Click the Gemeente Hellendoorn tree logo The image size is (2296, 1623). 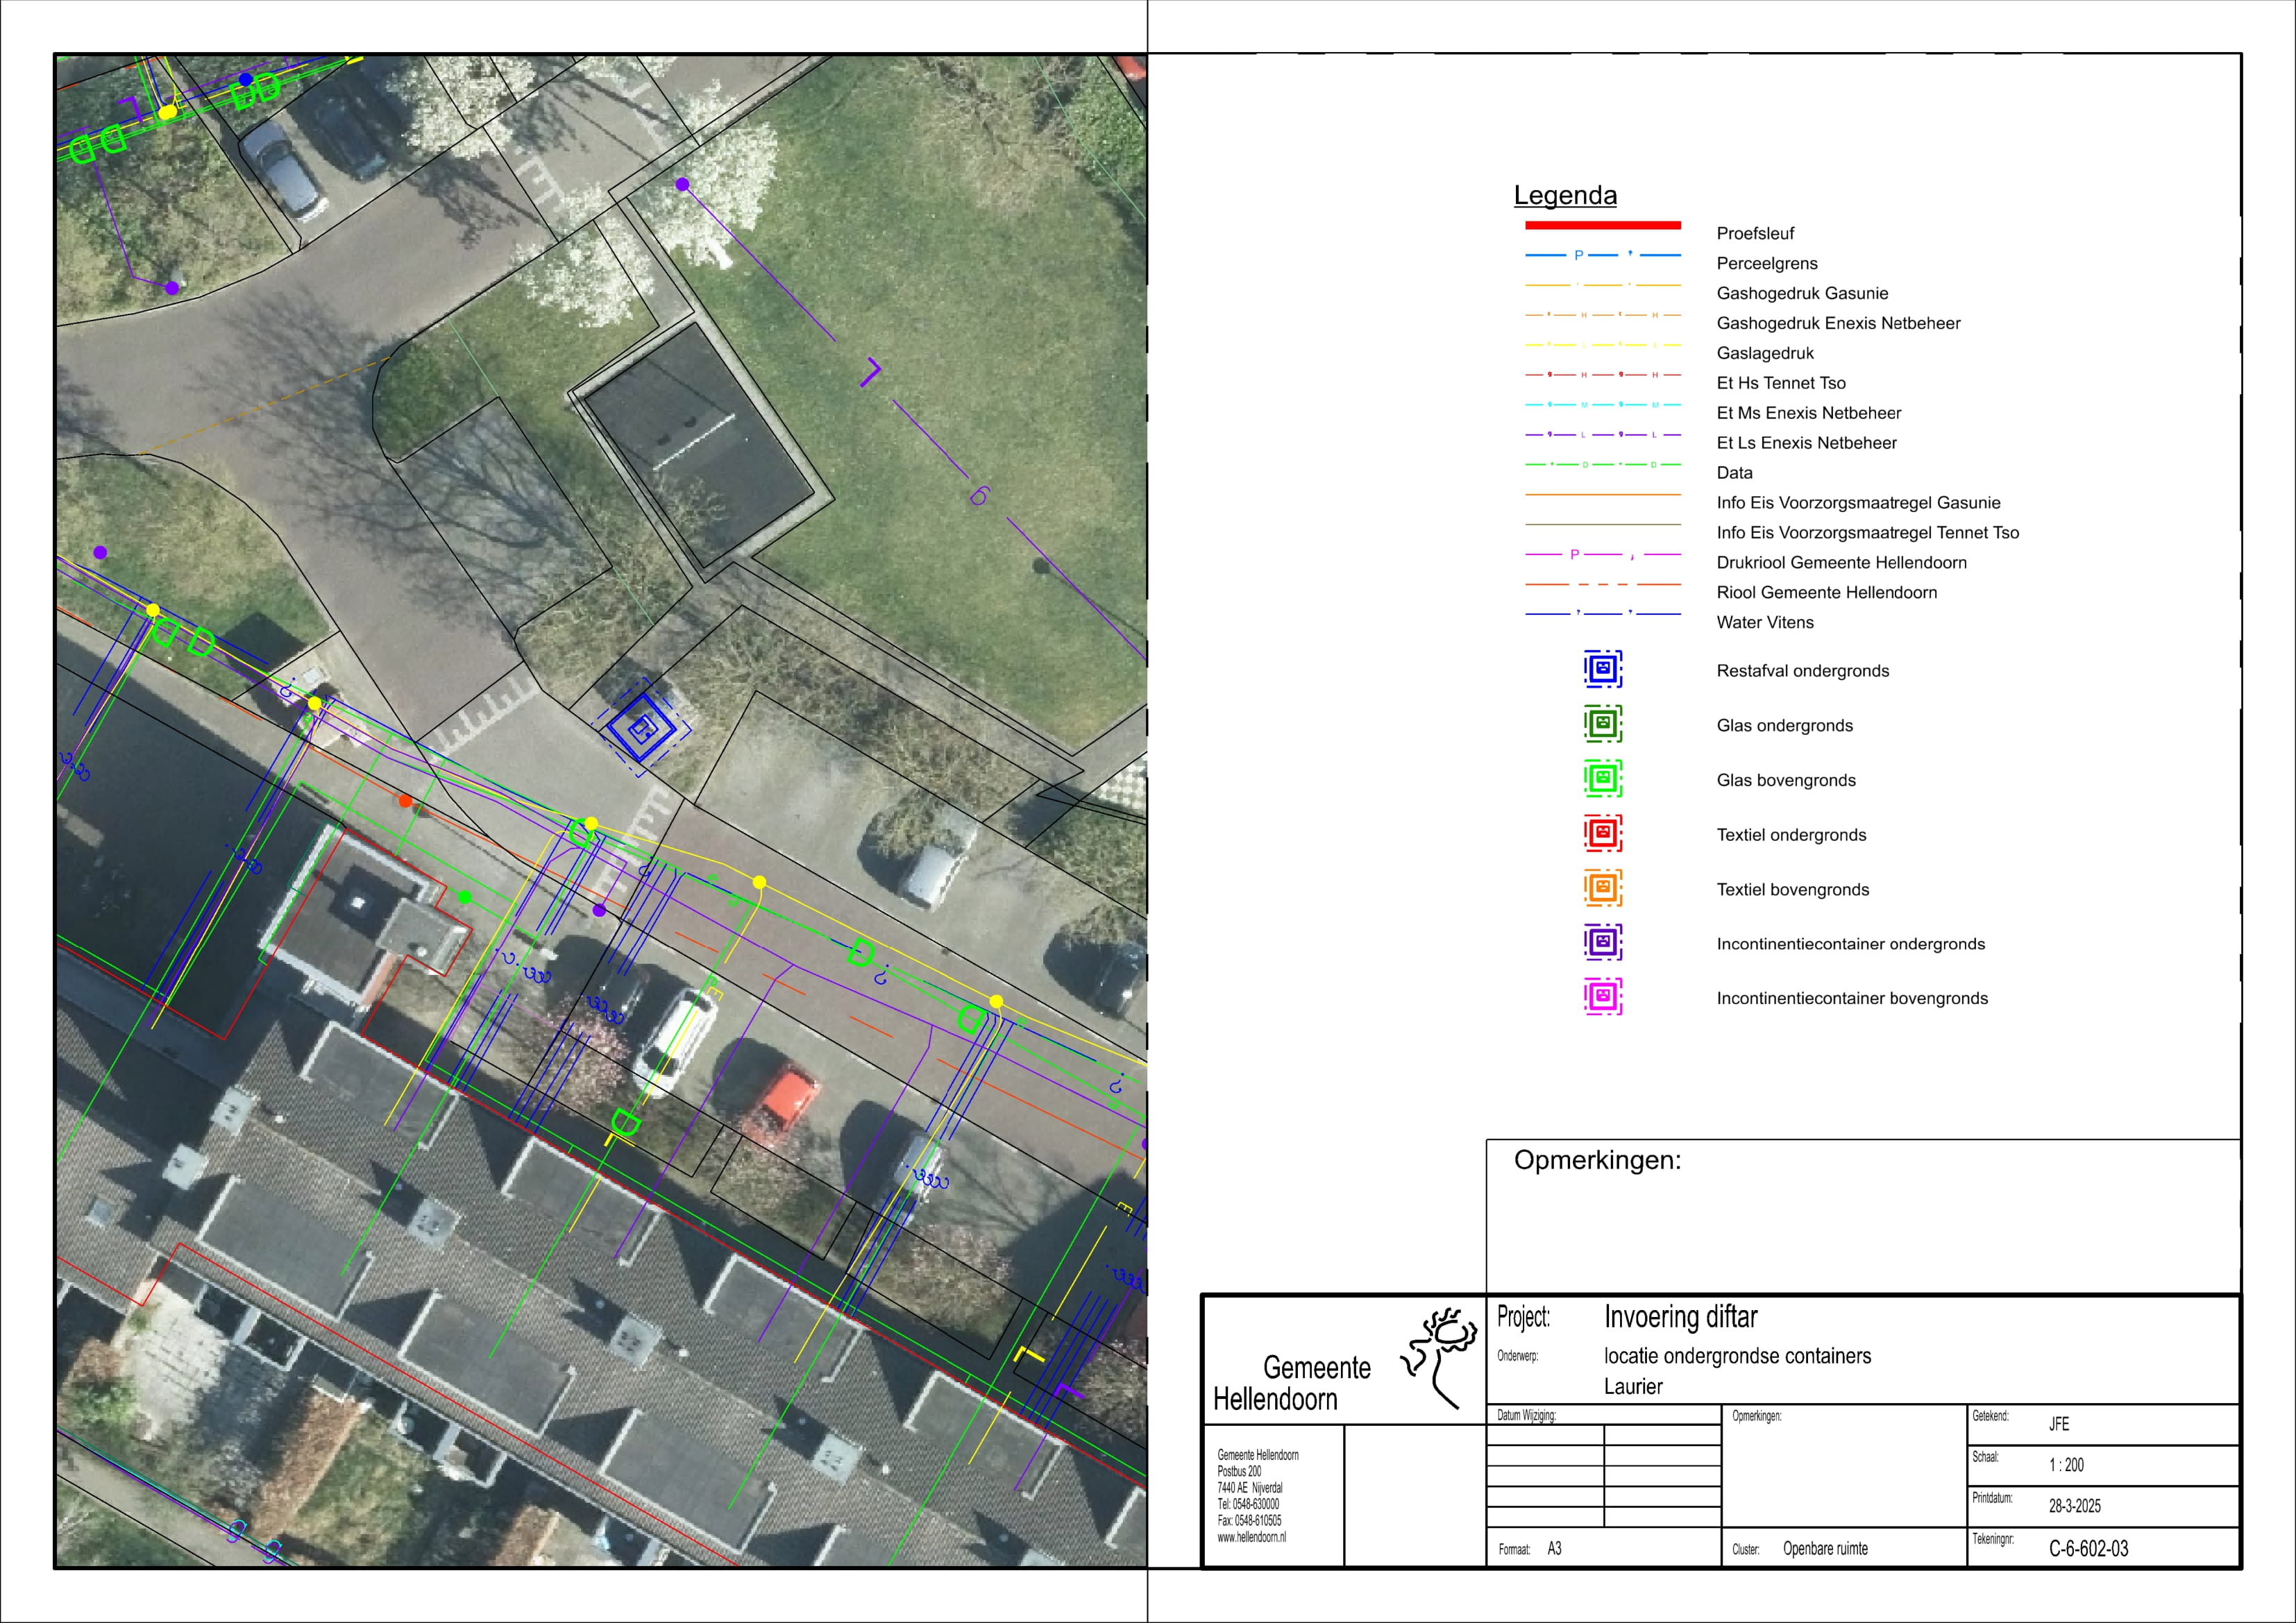(x=1440, y=1356)
